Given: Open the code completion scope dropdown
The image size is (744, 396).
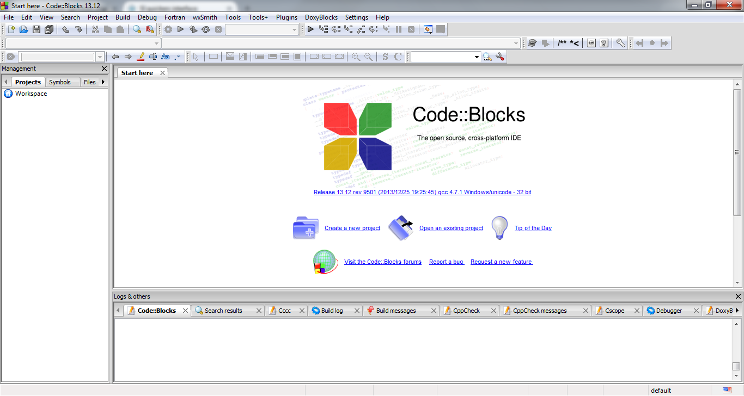Looking at the screenshot, I should (156, 43).
